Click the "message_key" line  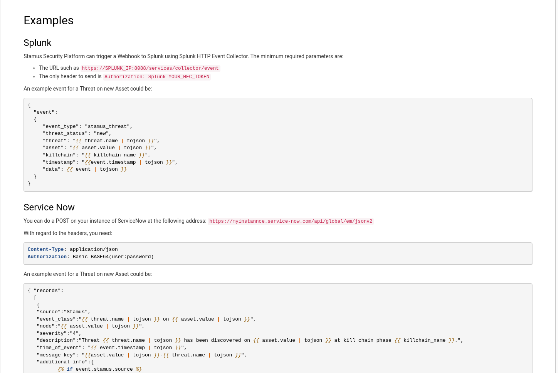click(x=142, y=355)
